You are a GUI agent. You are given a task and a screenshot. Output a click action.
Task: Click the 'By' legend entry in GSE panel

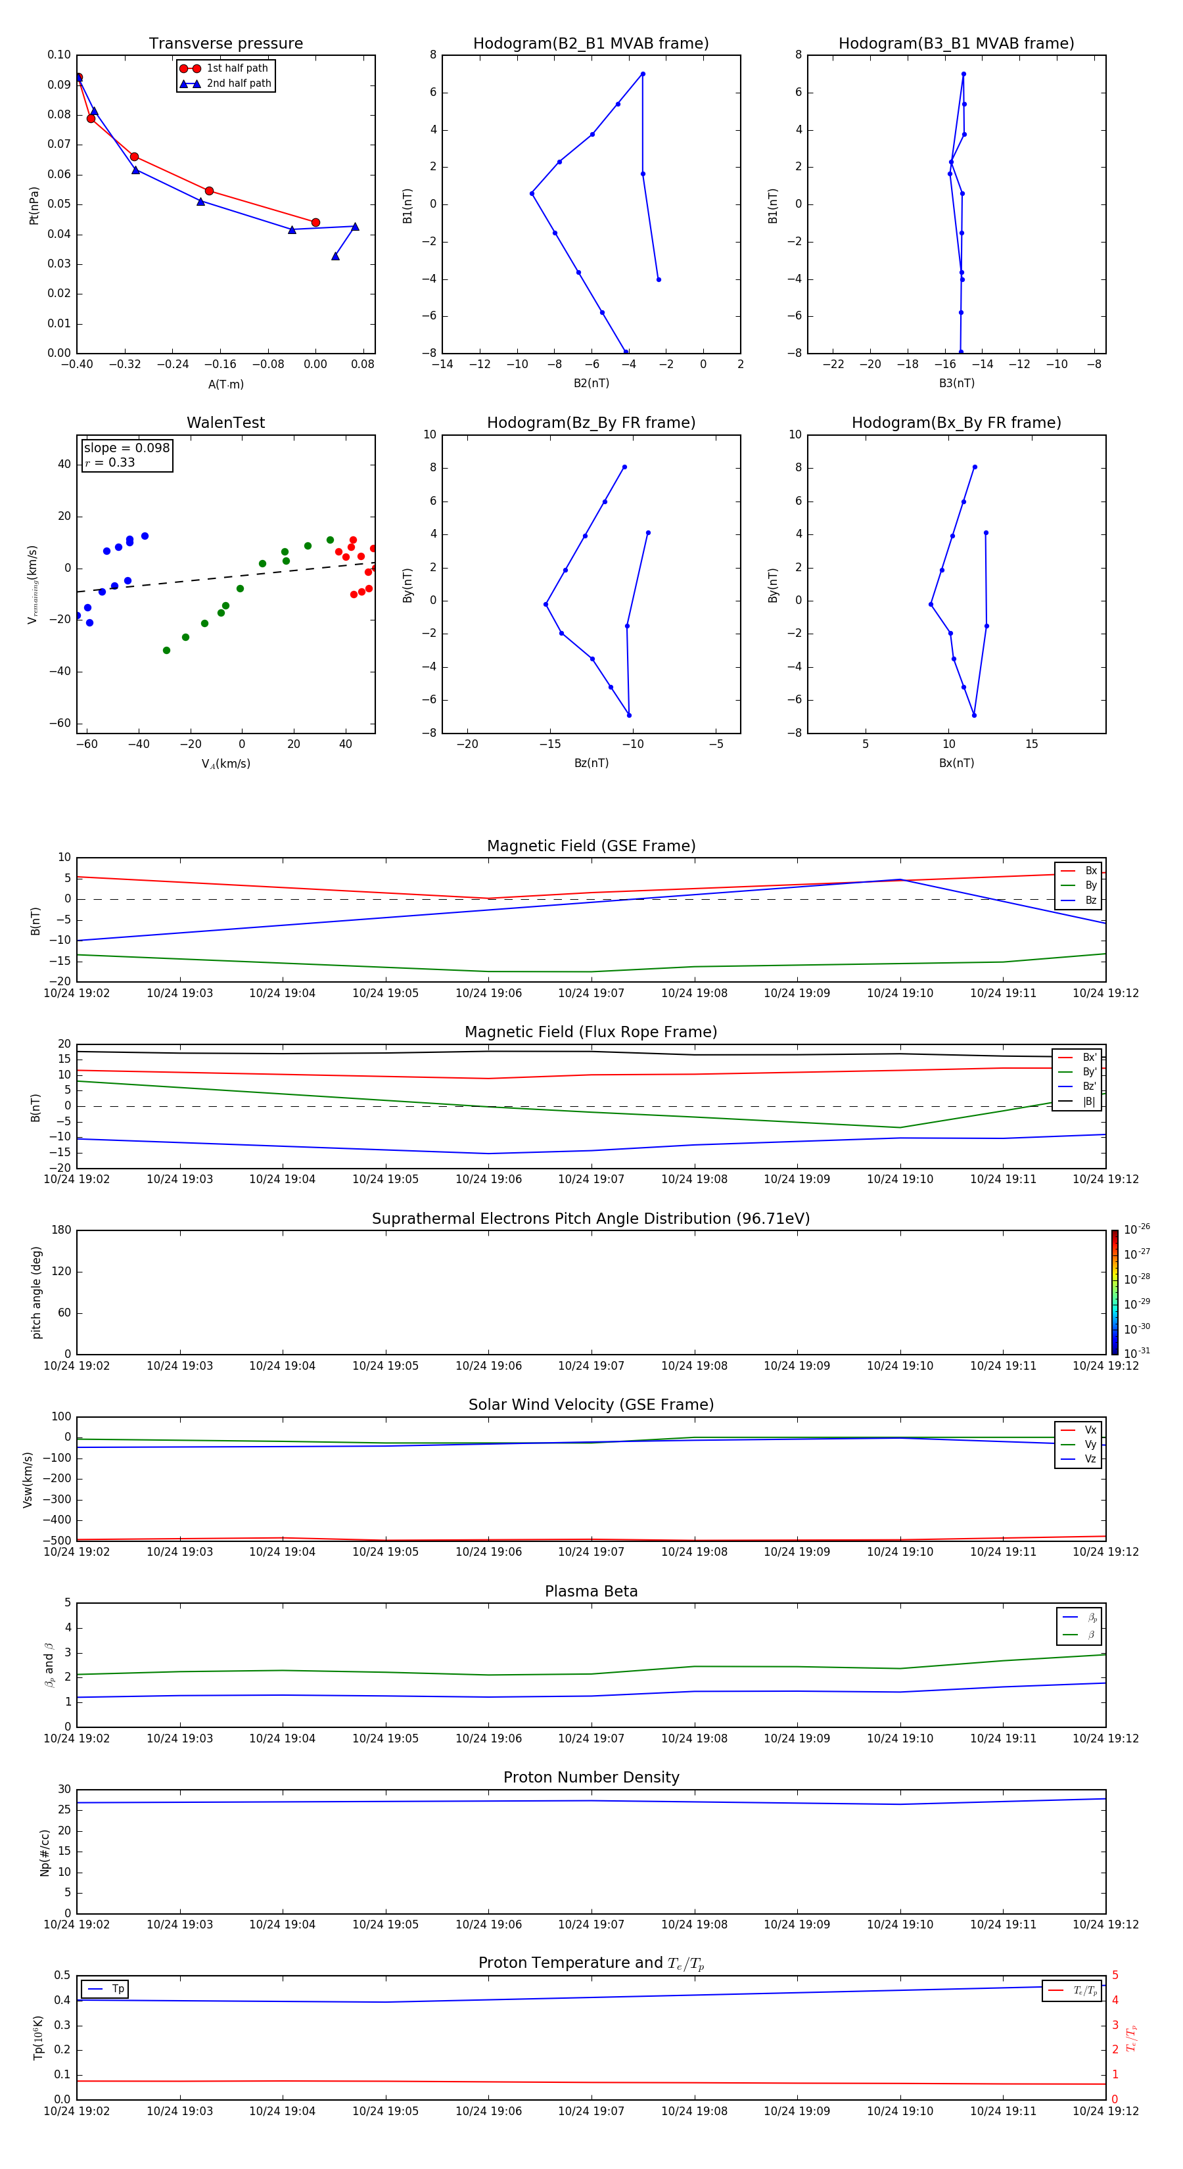[x=1079, y=885]
